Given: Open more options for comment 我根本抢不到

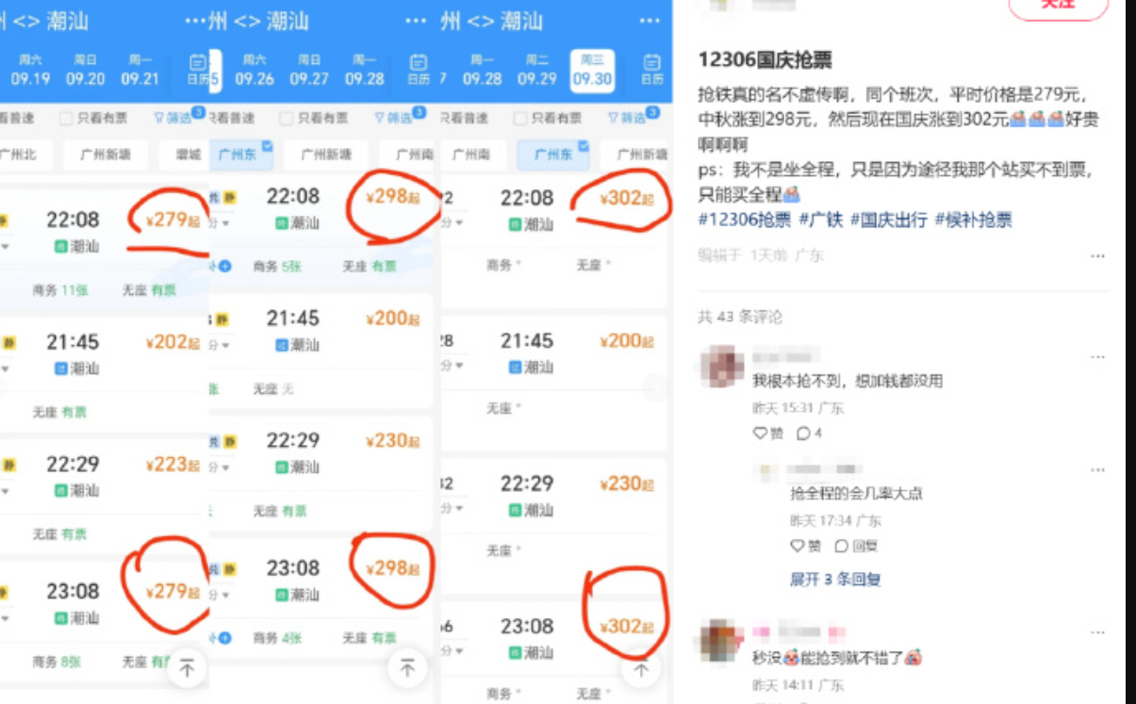Looking at the screenshot, I should coord(1096,357).
